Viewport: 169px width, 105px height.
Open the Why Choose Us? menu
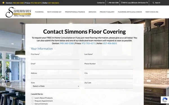click(54, 12)
